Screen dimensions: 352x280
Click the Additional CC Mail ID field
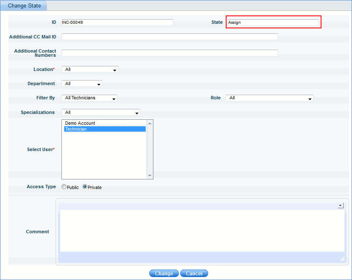(169, 37)
